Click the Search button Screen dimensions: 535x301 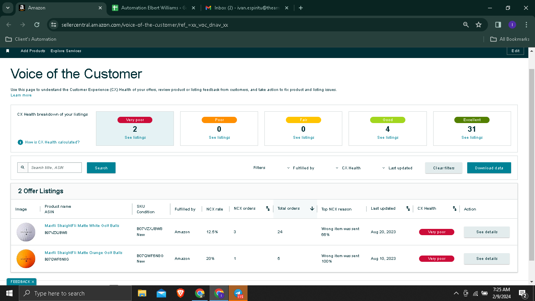[x=101, y=168]
